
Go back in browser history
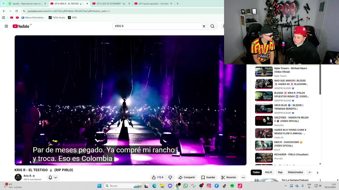click(x=4, y=11)
